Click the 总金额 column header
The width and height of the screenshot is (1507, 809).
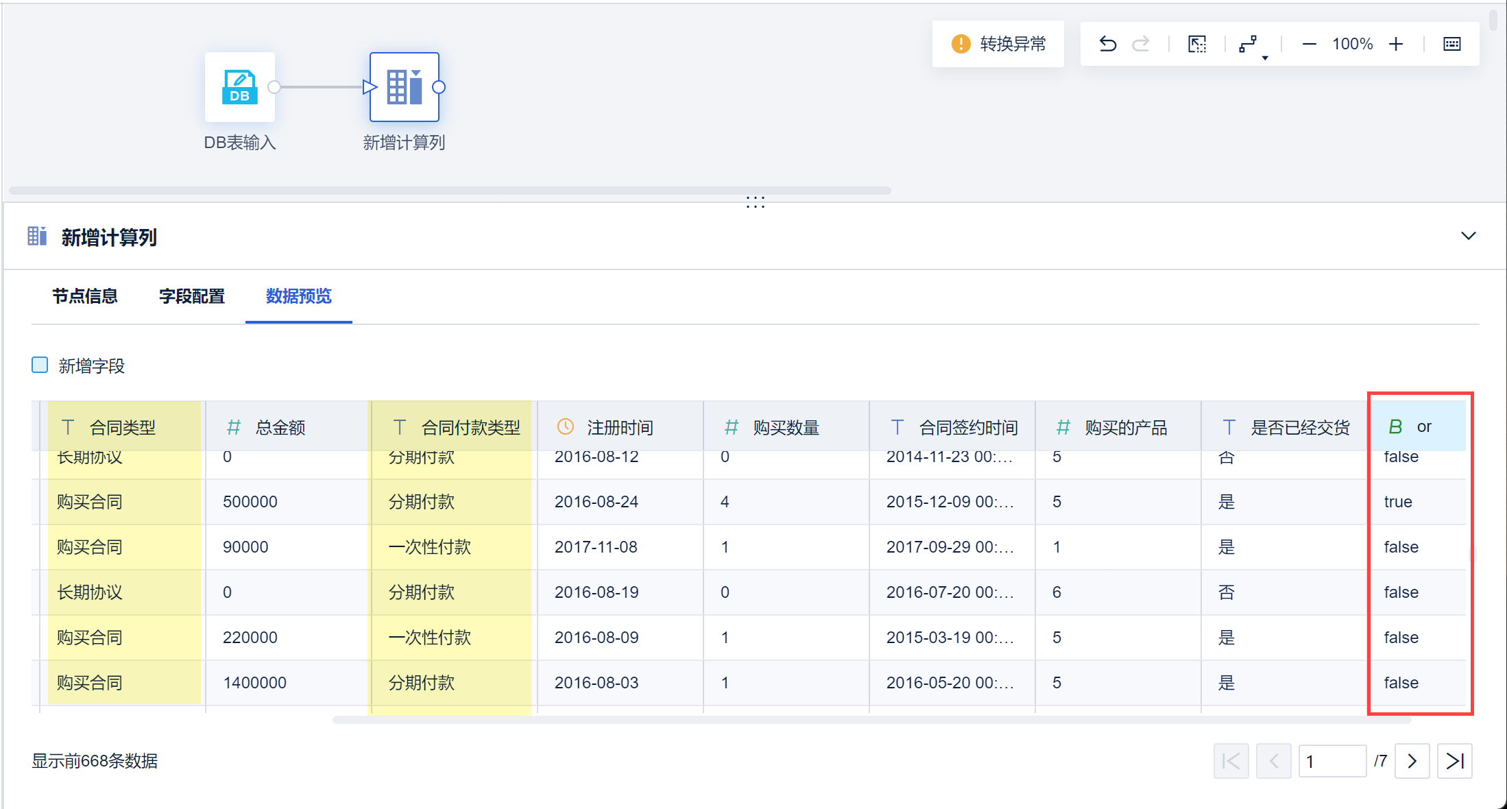point(280,428)
